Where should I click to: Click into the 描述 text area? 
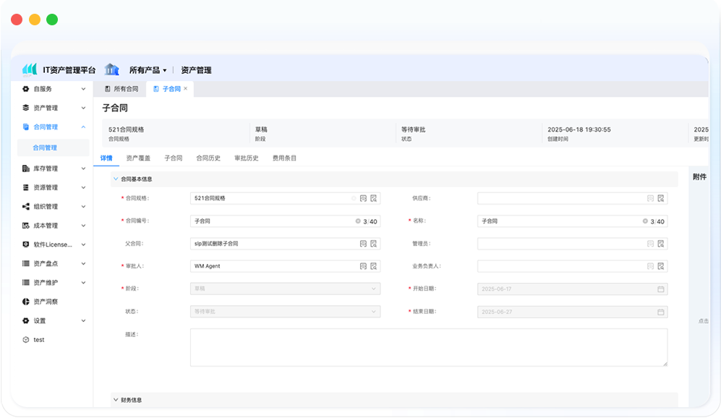pos(428,347)
